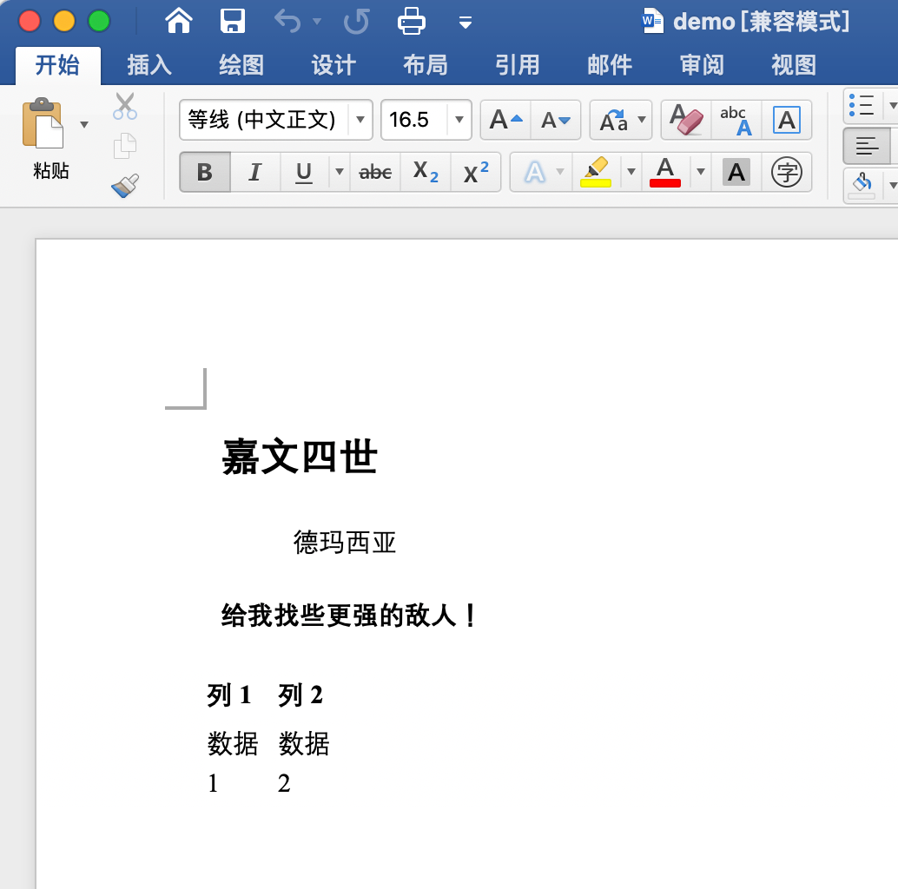Switch to the 审阅 tab
Screen dimensions: 898x889
702,65
